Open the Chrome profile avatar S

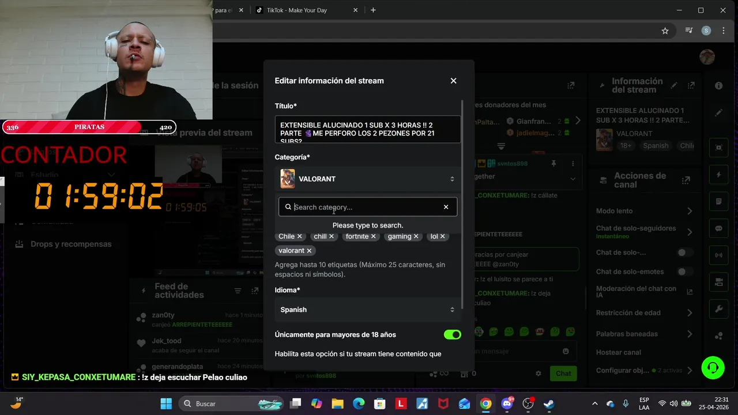706,31
